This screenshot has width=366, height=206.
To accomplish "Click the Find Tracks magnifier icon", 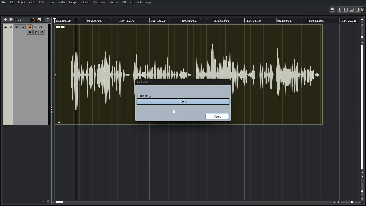I will point(47,20).
